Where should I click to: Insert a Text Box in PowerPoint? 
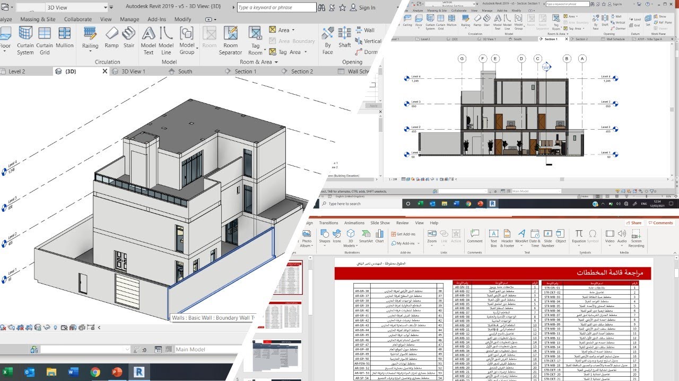coord(493,238)
